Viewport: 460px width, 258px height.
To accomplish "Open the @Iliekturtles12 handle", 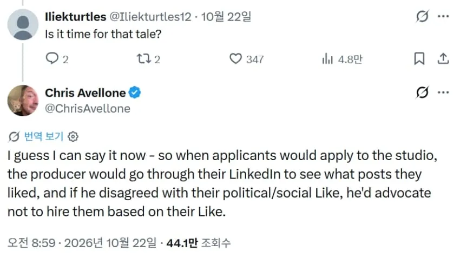I will tap(150, 17).
